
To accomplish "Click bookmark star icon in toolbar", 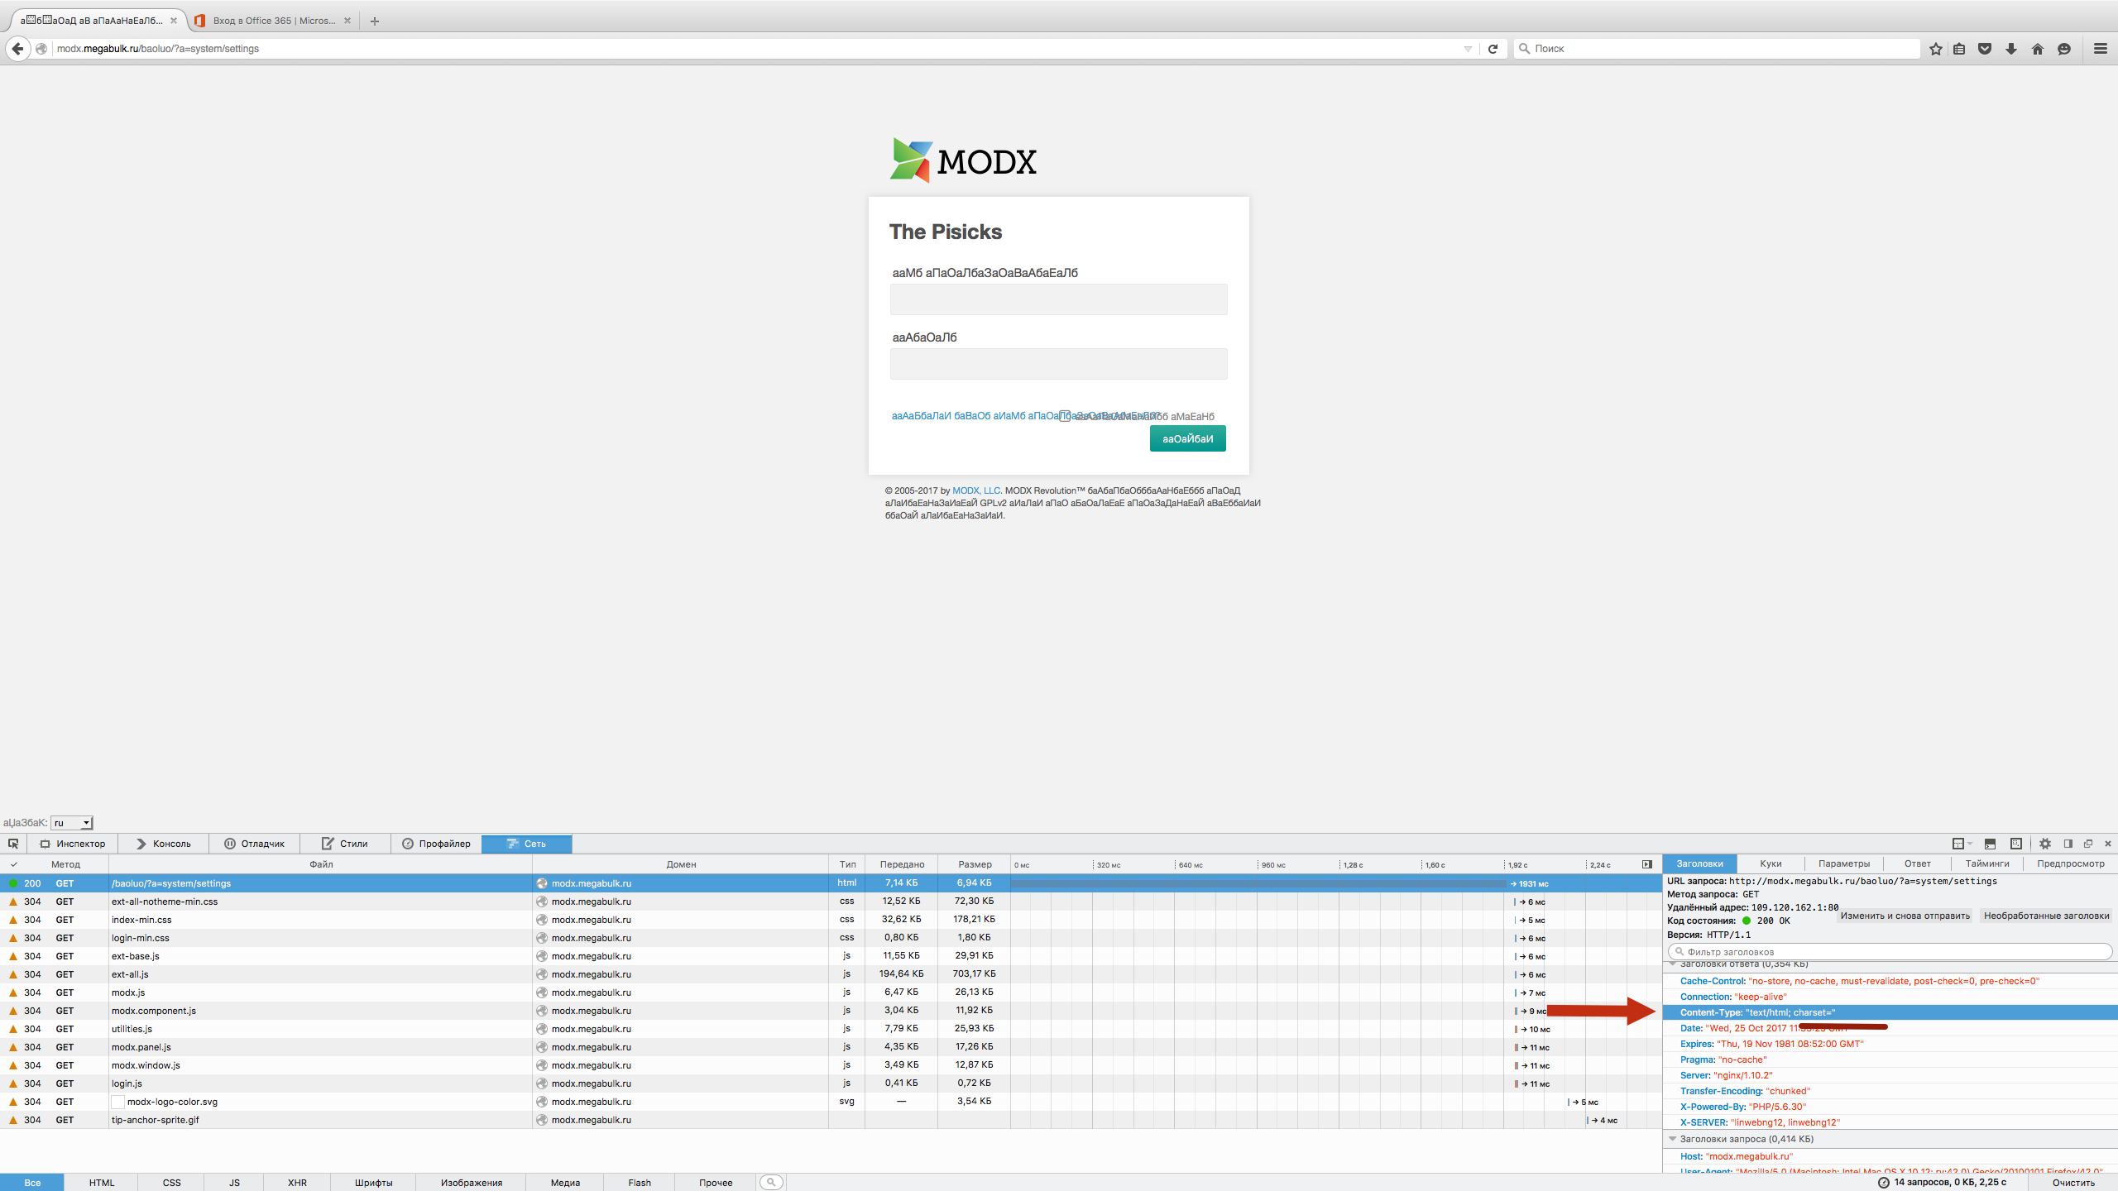I will click(x=1935, y=49).
